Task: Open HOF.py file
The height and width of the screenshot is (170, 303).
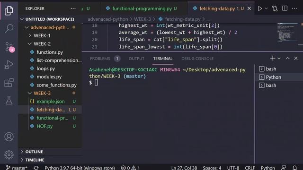Action: pos(45,126)
